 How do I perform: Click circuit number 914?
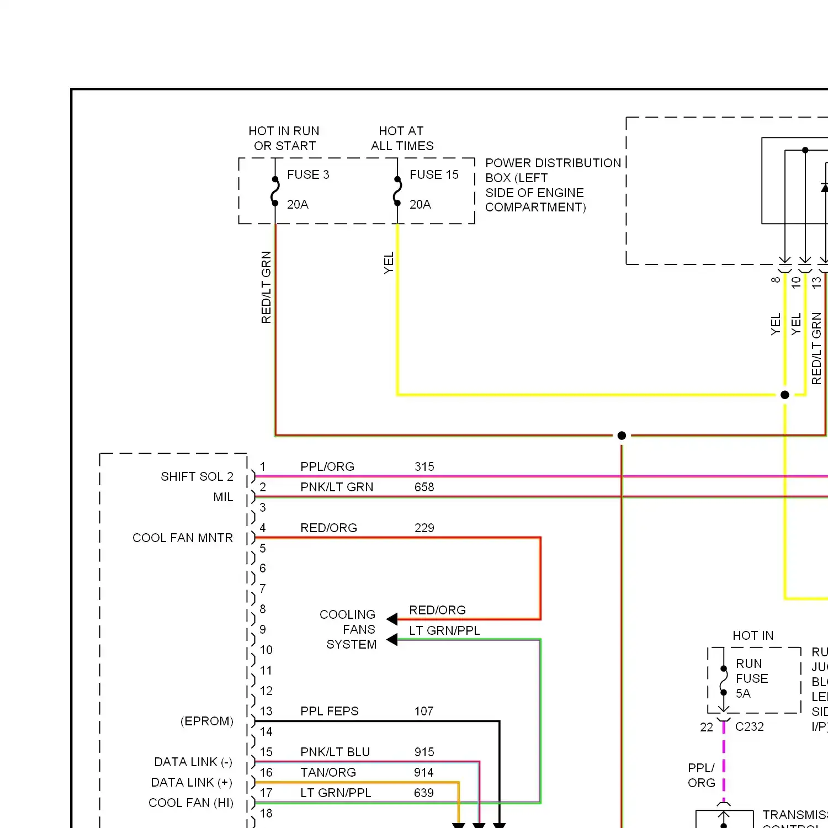coord(424,773)
